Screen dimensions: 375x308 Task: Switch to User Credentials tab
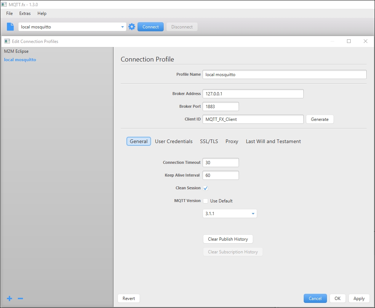point(173,141)
